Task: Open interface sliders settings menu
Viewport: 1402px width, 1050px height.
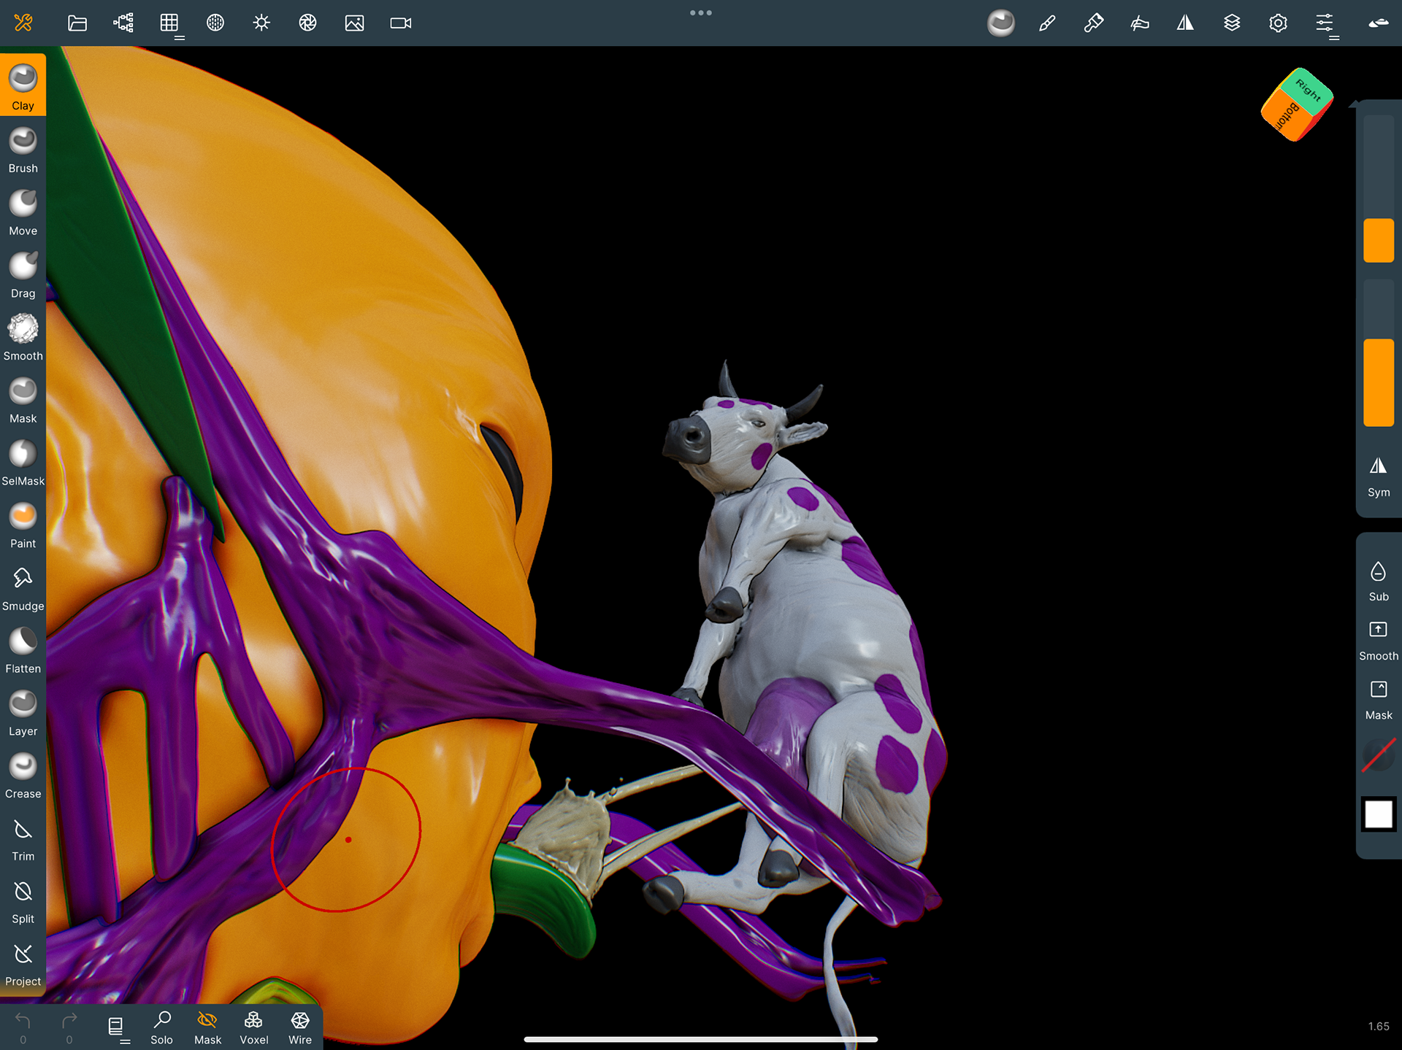Action: pyautogui.click(x=1325, y=23)
